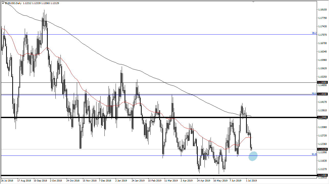Click the 1.17430 price scale label
The width and height of the screenshot is (329, 184).
click(323, 26)
